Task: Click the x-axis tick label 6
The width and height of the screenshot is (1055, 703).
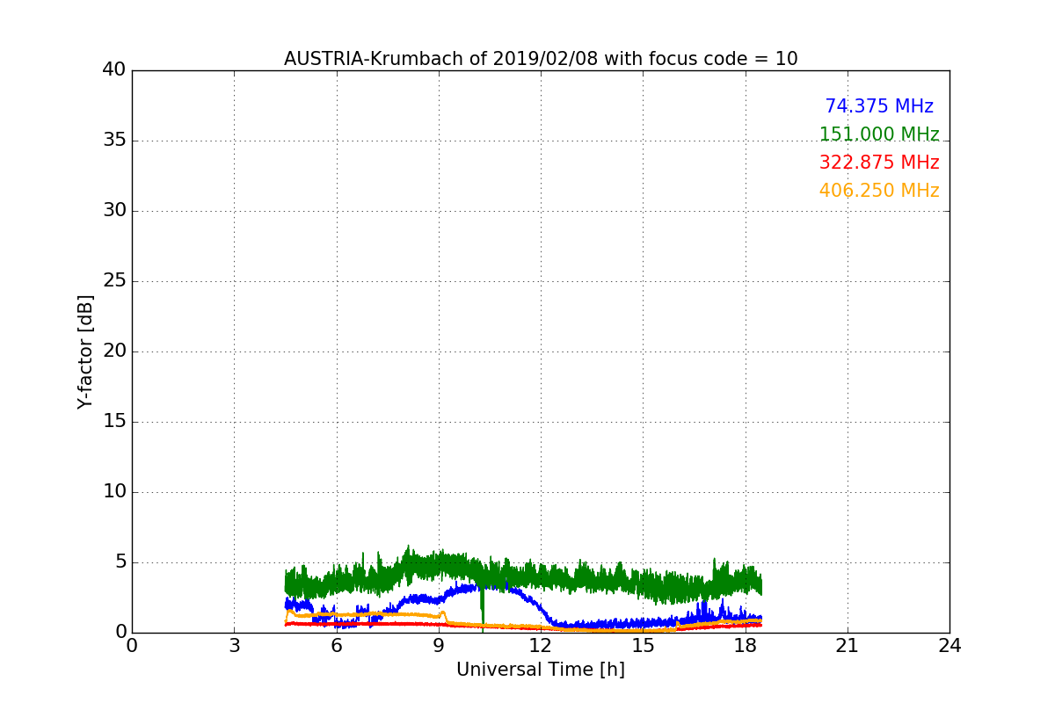Action: click(x=336, y=646)
